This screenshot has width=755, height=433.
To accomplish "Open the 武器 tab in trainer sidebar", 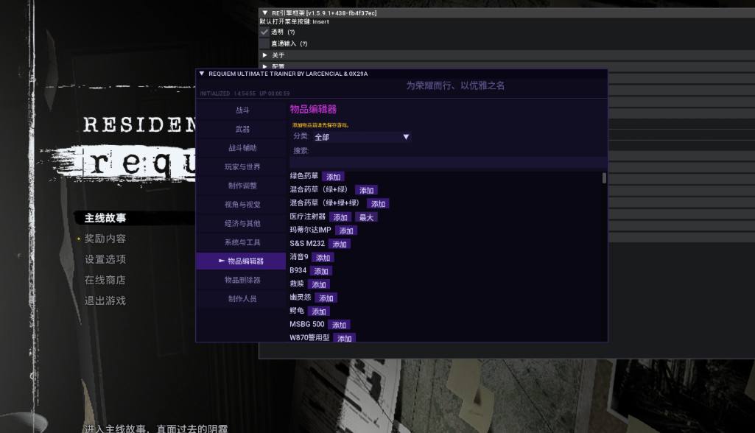I will click(x=242, y=129).
